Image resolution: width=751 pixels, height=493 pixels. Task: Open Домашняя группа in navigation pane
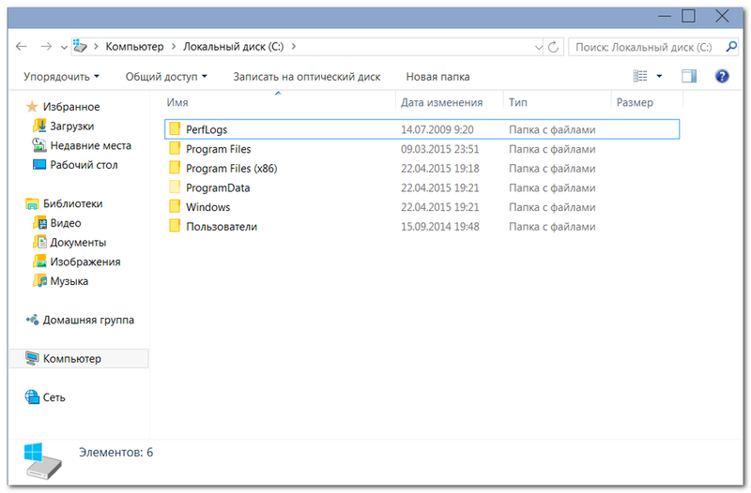coord(88,320)
